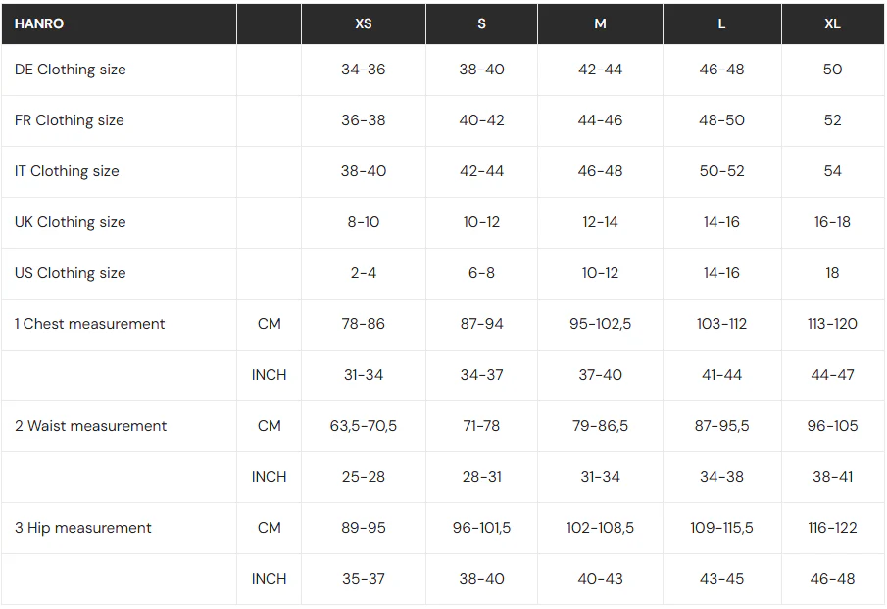Click the 63,5-70,5 waist value
The width and height of the screenshot is (887, 609).
click(x=364, y=426)
